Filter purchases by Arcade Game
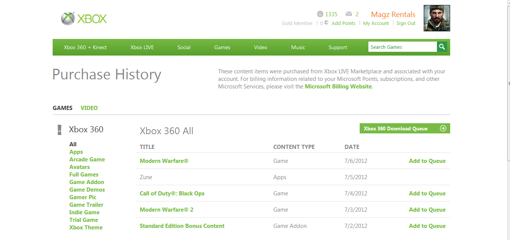 point(87,159)
